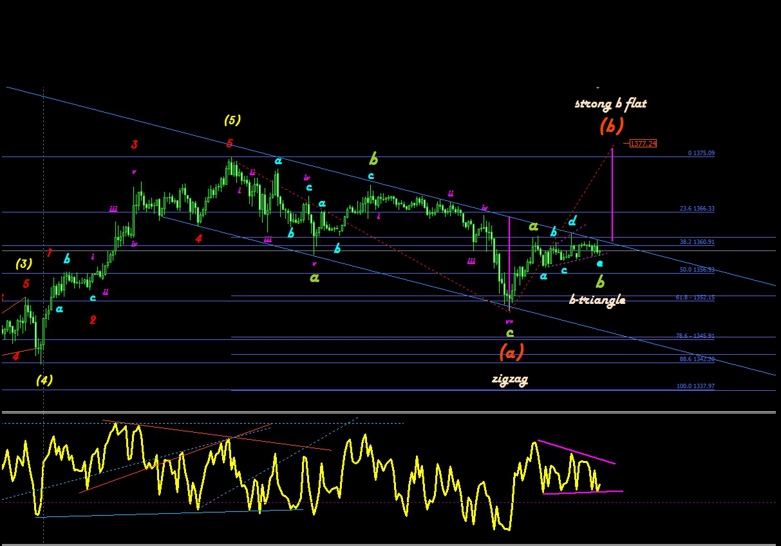
Task: Select the '23.6 1366.33' Fibonacci level label
Action: (697, 209)
